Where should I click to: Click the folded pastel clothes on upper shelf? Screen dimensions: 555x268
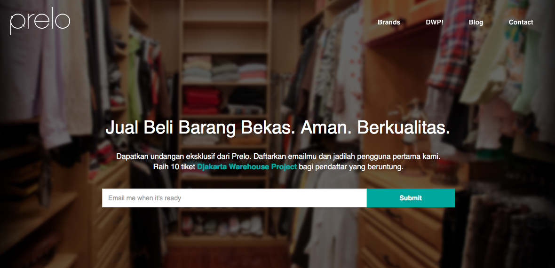[x=225, y=70]
